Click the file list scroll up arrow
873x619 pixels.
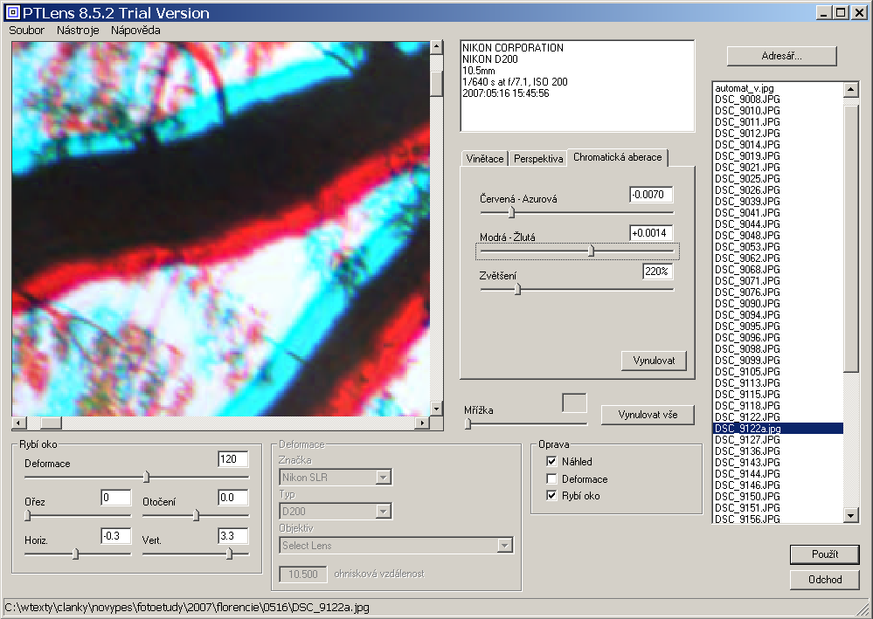pos(851,89)
